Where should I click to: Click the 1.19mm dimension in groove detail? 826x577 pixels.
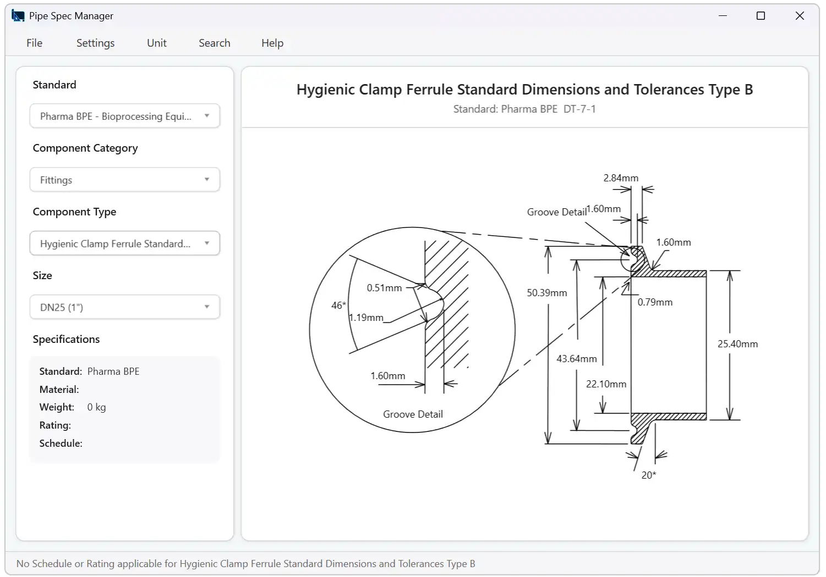366,318
